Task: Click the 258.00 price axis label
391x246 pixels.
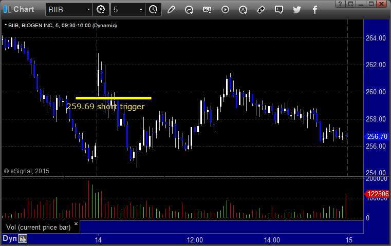Action: coord(376,119)
